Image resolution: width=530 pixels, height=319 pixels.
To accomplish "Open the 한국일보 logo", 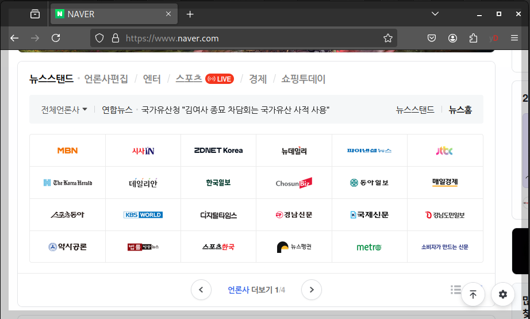I will pyautogui.click(x=218, y=182).
